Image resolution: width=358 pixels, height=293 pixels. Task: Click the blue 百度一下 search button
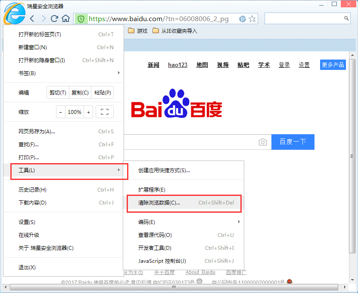point(293,142)
